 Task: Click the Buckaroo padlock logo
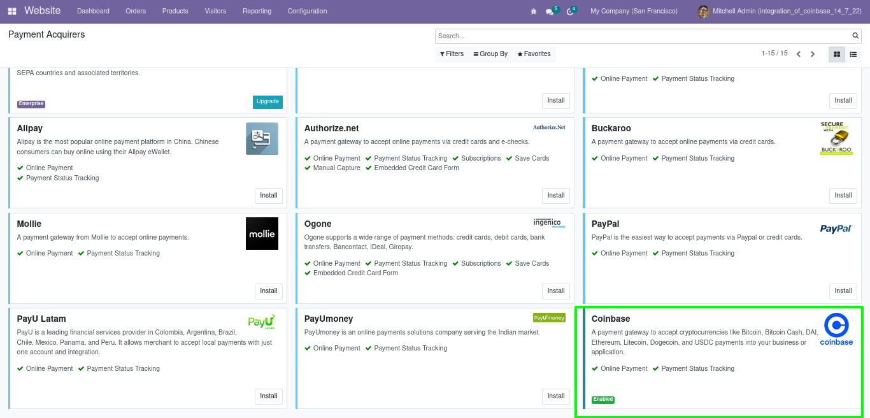(x=836, y=138)
